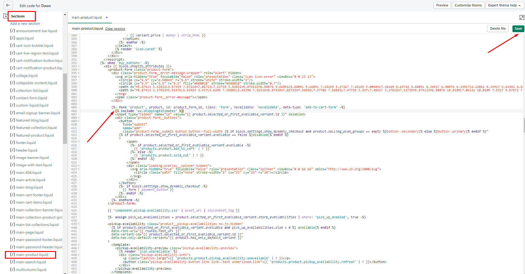
Task: Click the main-product.liquid file heading
Action: (x=88, y=28)
